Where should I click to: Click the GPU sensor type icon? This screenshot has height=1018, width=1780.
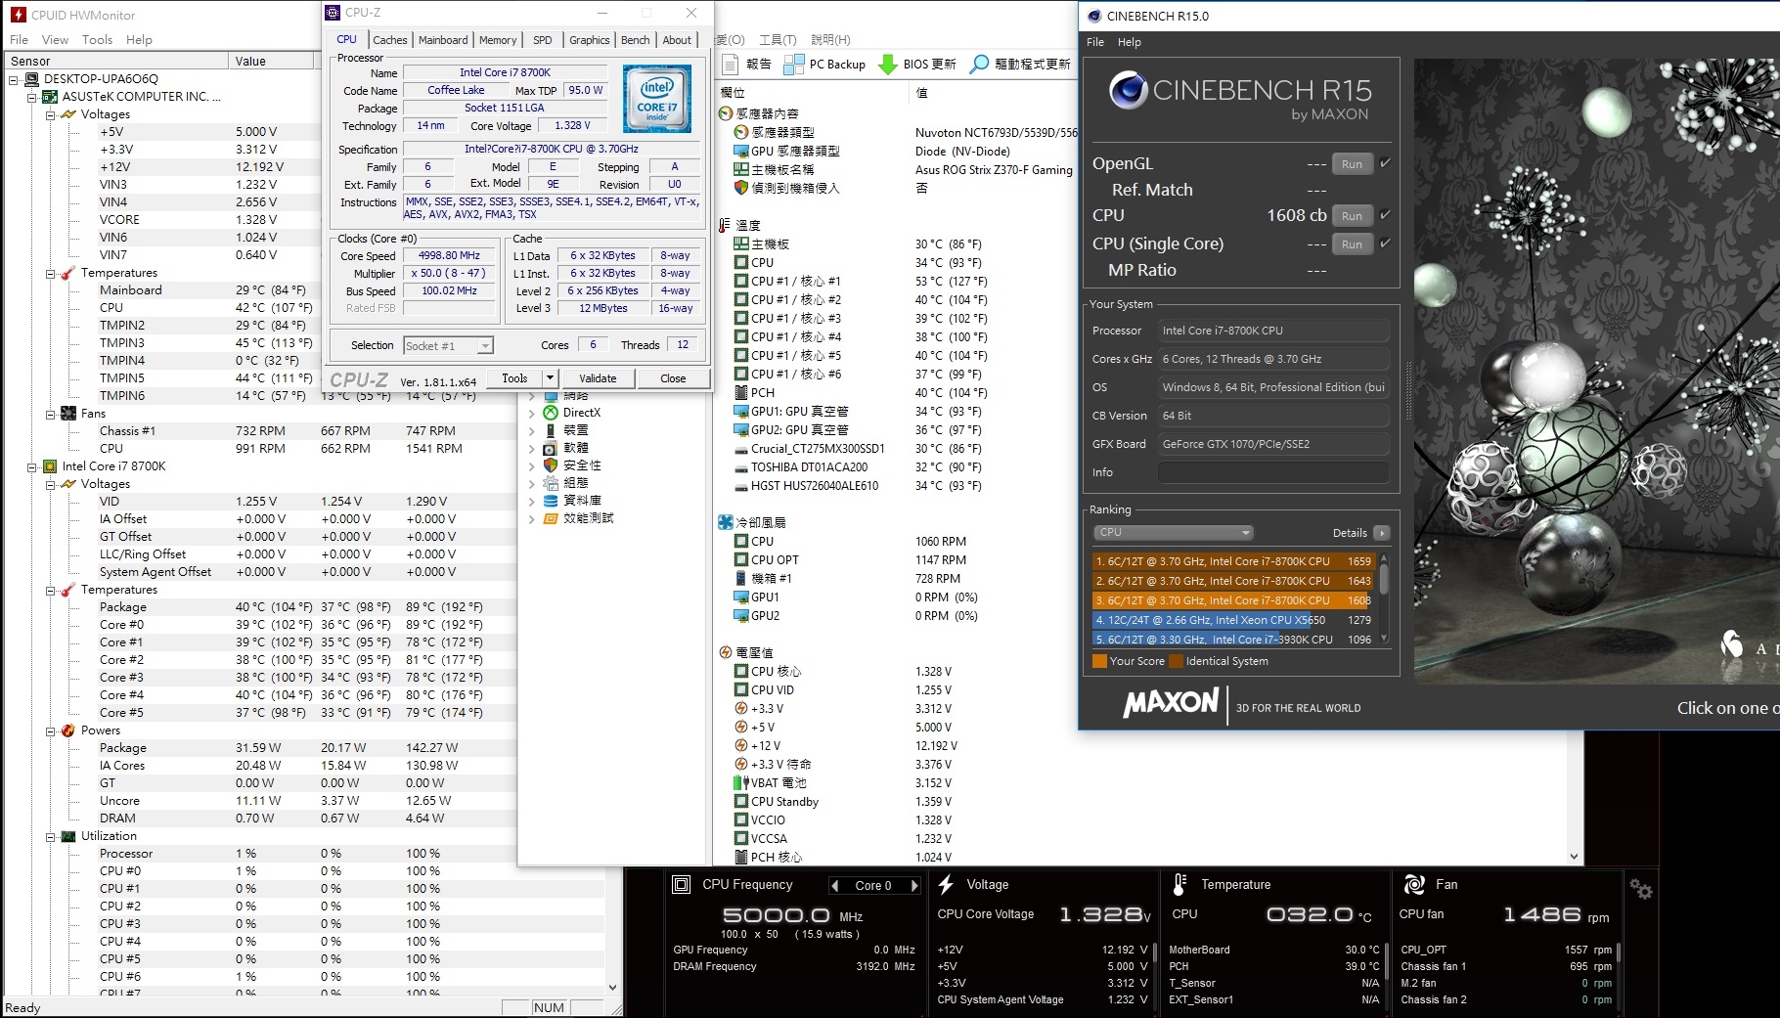coord(741,152)
